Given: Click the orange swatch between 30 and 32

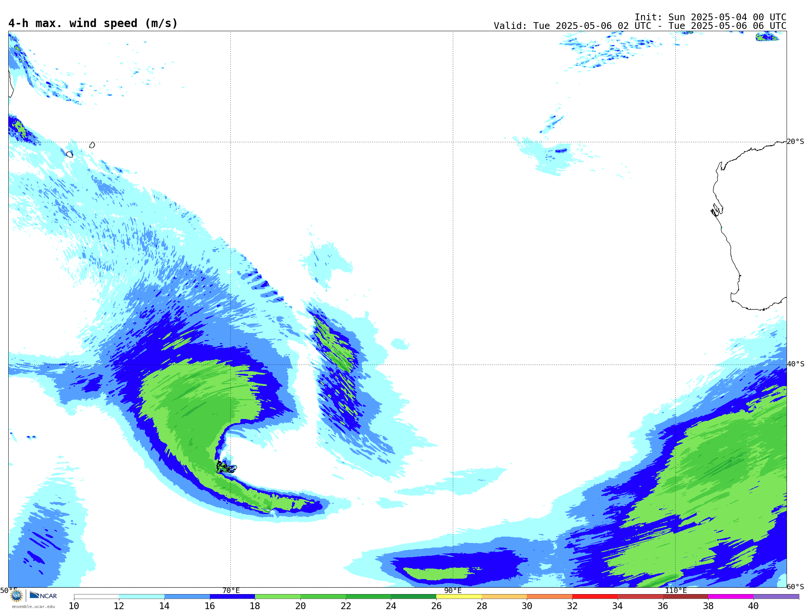Looking at the screenshot, I should click(x=550, y=596).
